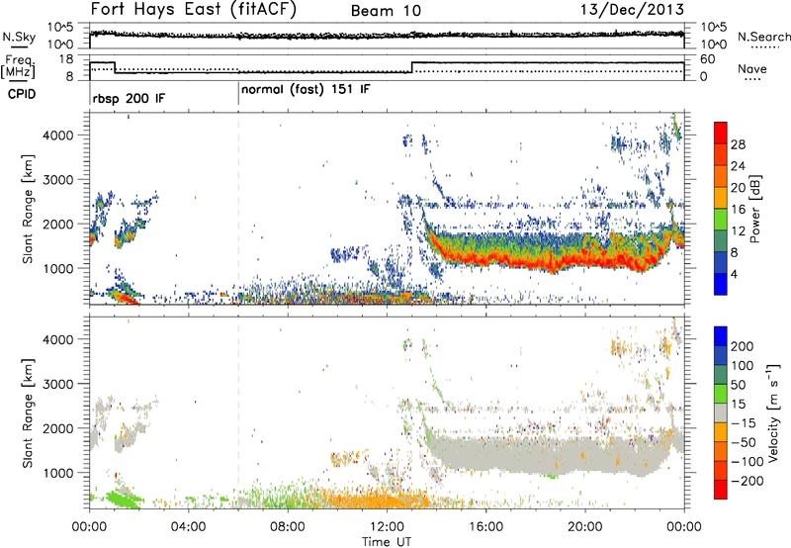Viewport: 791px width, 548px height.
Task: Click the gray -15 to 15 Velocity segment
Action: click(x=721, y=412)
